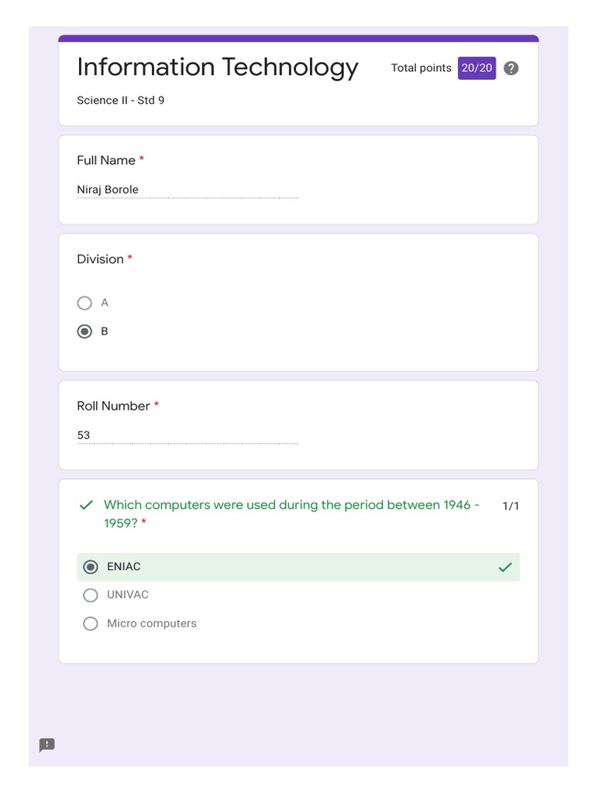
Task: Choose the UNIVAC radio button
Action: pos(91,595)
